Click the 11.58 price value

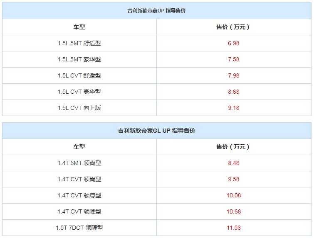(x=233, y=228)
